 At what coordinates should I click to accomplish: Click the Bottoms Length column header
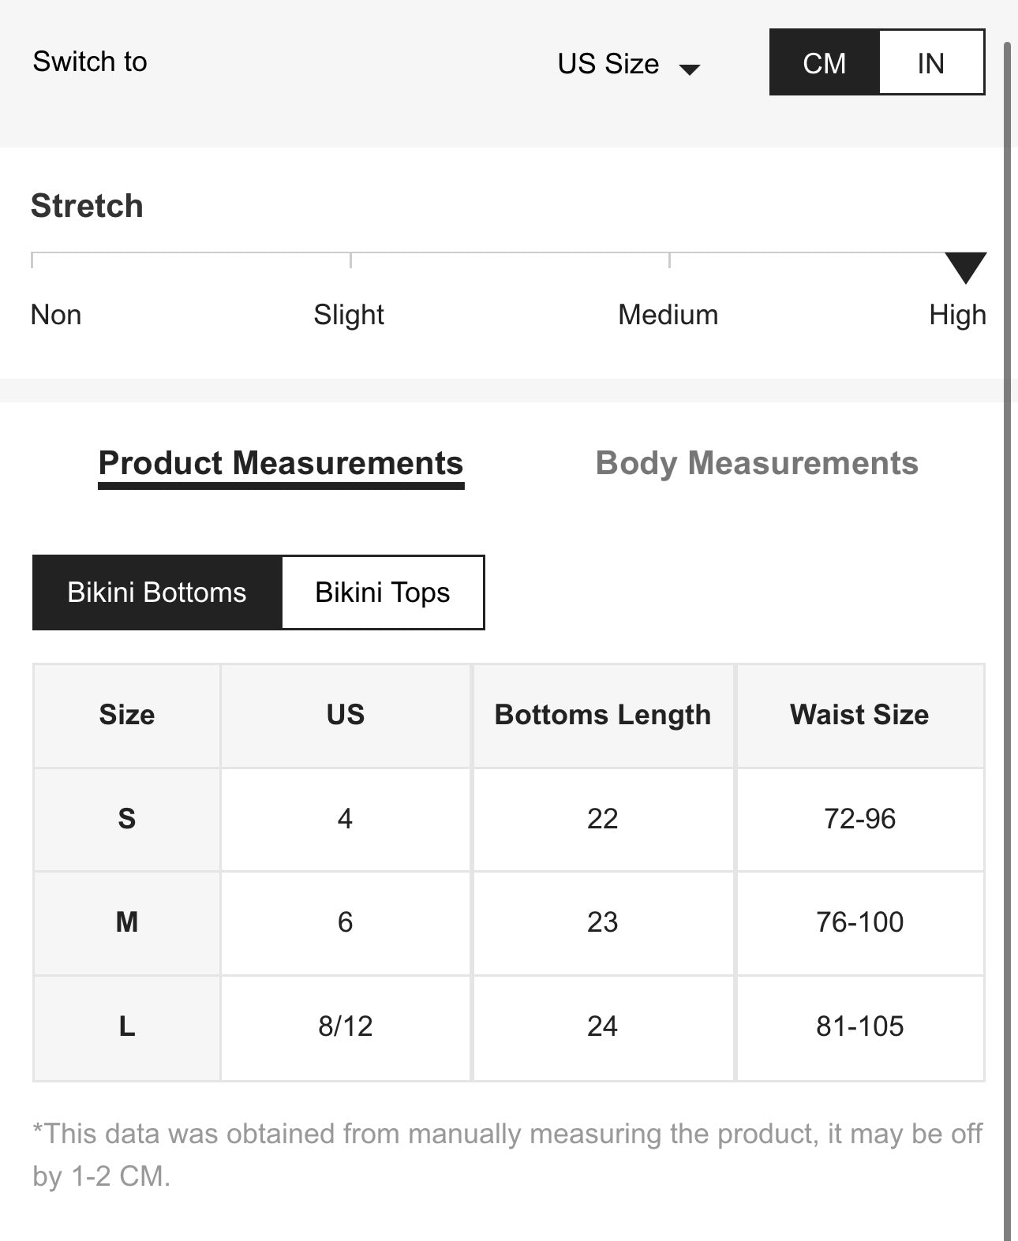pos(603,715)
